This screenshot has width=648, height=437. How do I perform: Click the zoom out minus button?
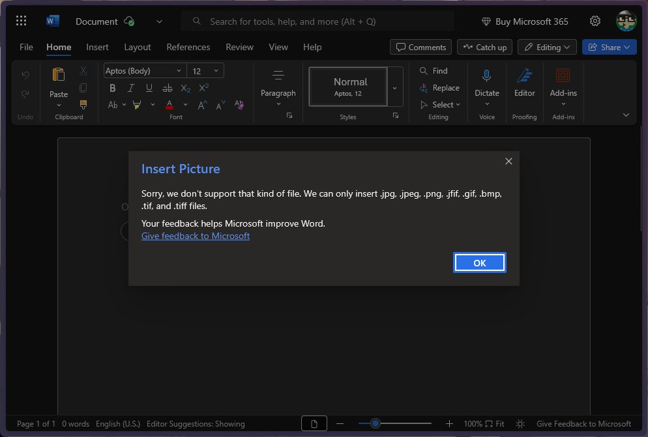[x=340, y=424]
